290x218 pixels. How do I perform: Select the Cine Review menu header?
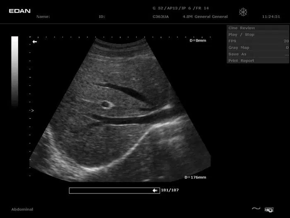tap(242, 28)
